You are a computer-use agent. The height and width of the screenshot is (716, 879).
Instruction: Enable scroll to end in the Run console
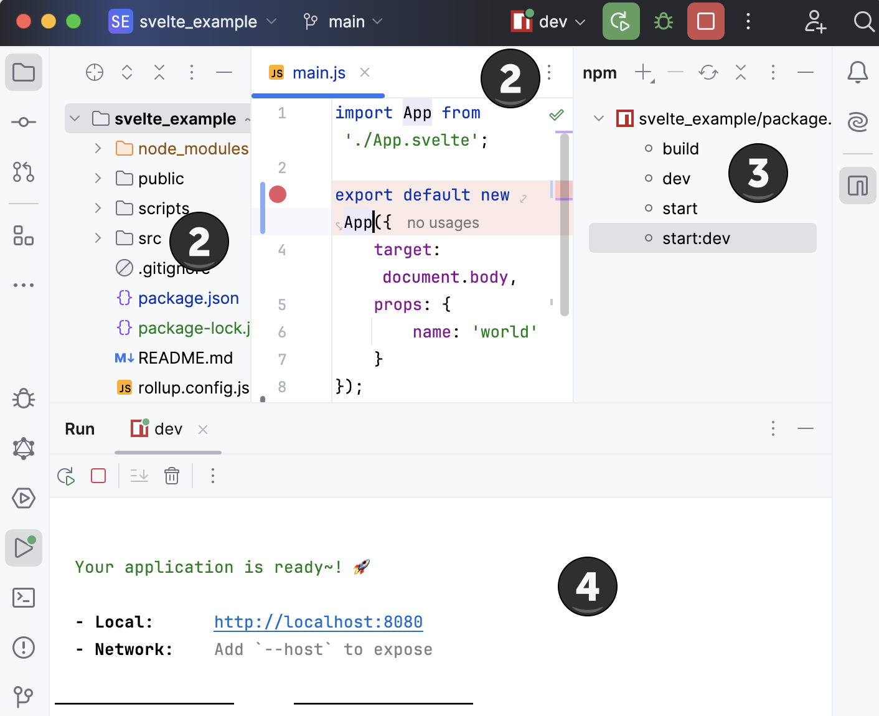[139, 475]
